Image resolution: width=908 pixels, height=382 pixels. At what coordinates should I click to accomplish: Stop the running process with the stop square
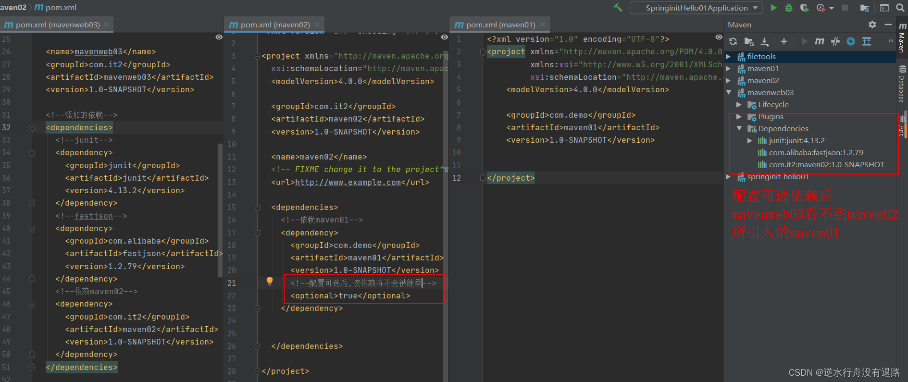pos(845,8)
